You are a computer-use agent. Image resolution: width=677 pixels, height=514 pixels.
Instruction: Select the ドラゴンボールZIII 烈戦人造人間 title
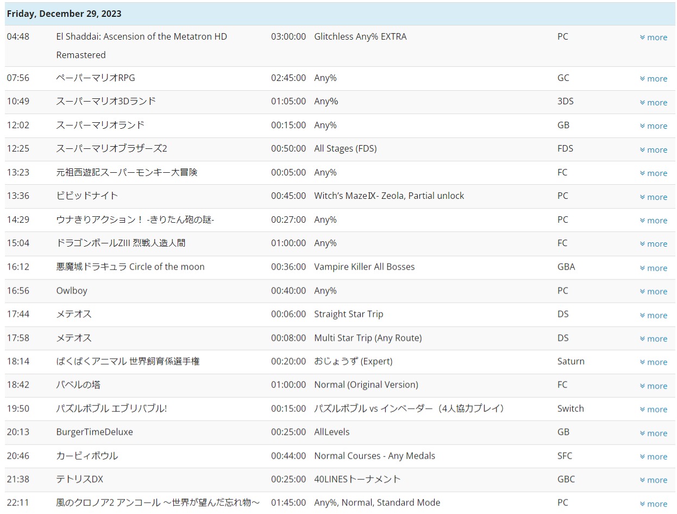(121, 243)
